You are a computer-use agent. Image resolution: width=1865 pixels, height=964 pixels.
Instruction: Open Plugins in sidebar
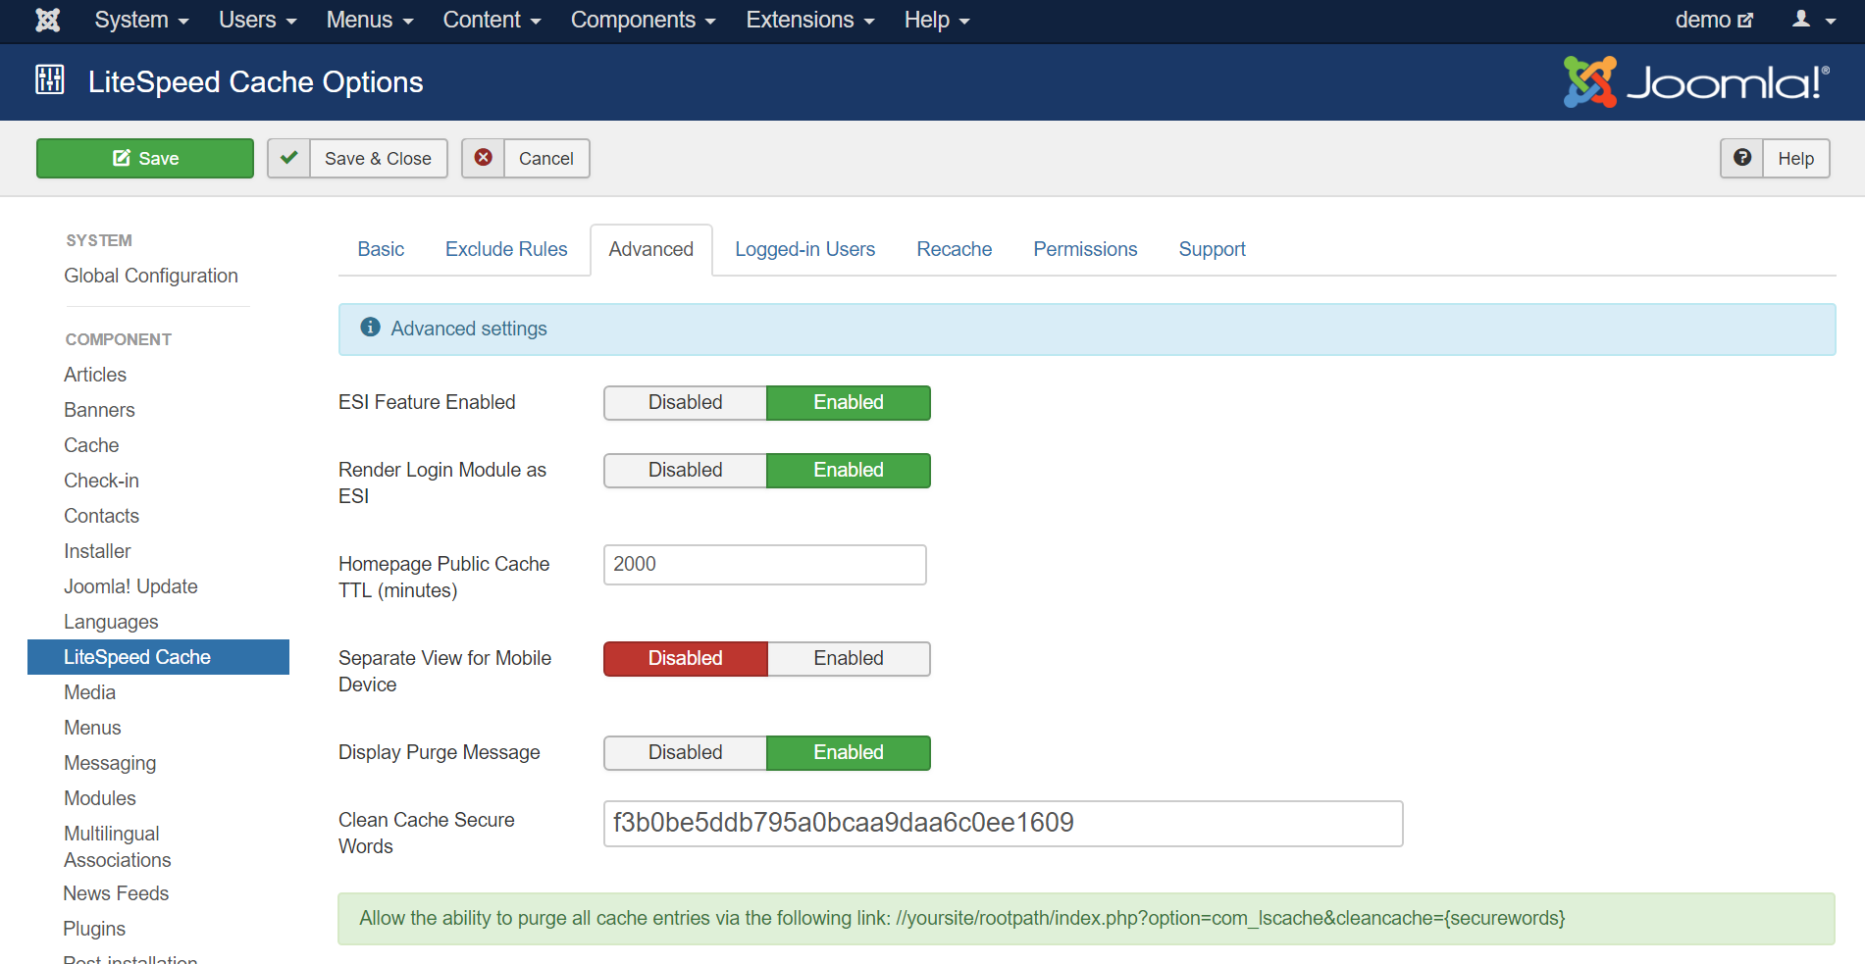coord(94,929)
